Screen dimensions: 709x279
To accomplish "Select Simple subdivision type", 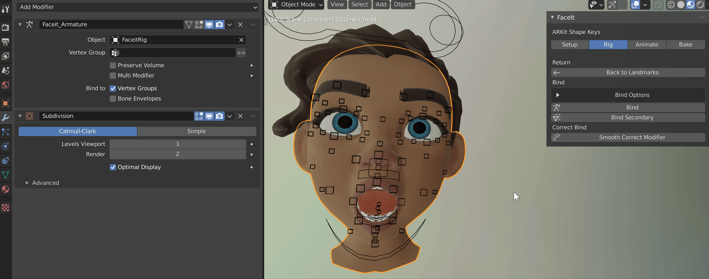I will [x=197, y=131].
